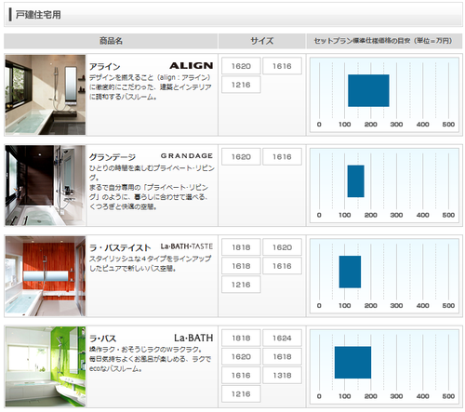465x412 pixels.
Task: Click the La・BATH・TASTE price range blue bar
Action: click(x=350, y=272)
